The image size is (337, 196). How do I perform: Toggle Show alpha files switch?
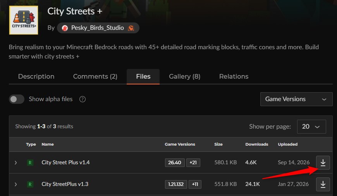(17, 99)
